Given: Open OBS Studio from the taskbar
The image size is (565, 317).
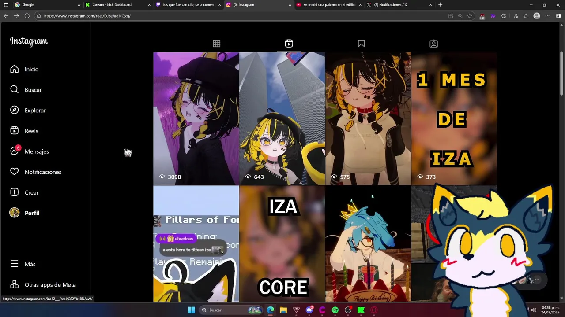Looking at the screenshot, I should (x=348, y=310).
